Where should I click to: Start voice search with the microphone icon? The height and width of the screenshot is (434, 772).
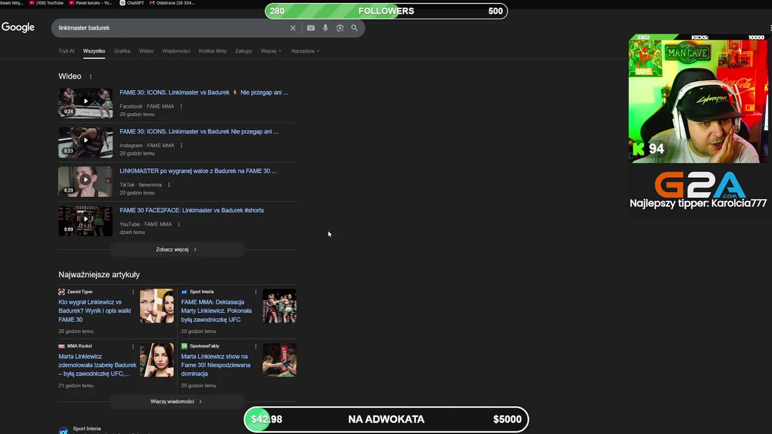(x=325, y=28)
